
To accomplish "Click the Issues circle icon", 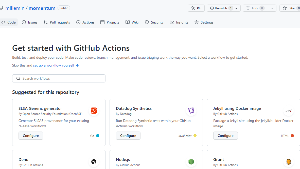I will 24,22.
